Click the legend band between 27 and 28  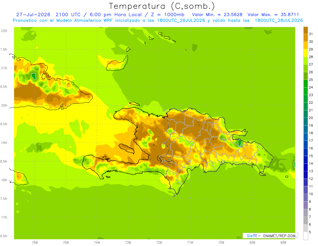[306, 61]
